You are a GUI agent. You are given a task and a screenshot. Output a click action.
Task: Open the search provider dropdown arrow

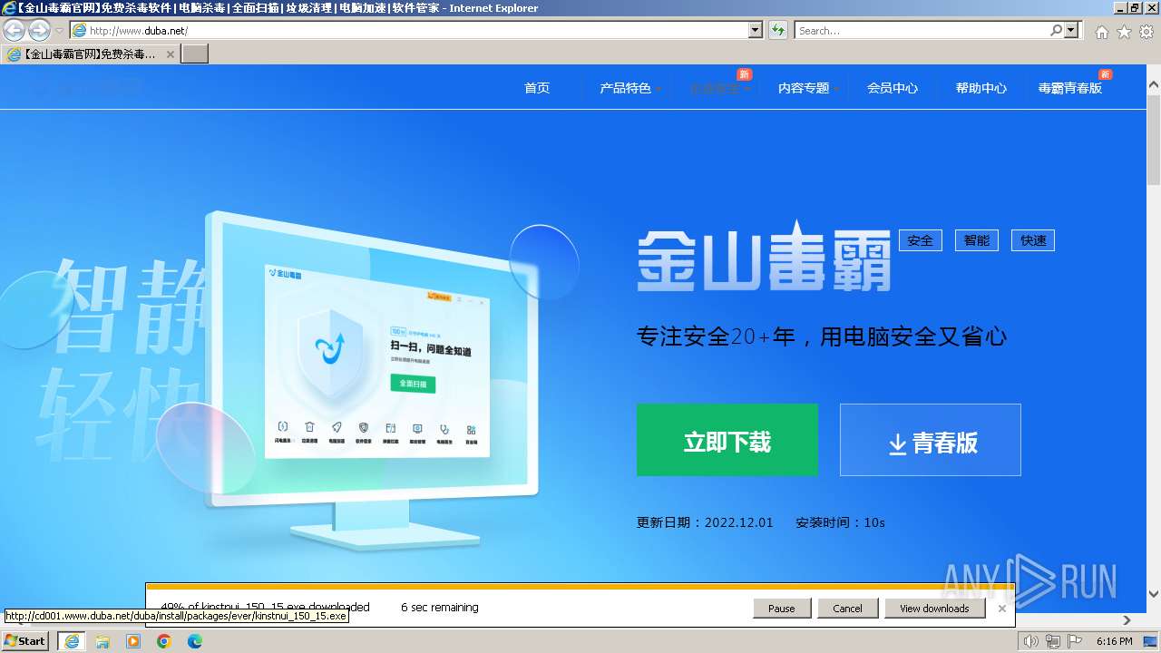1072,31
